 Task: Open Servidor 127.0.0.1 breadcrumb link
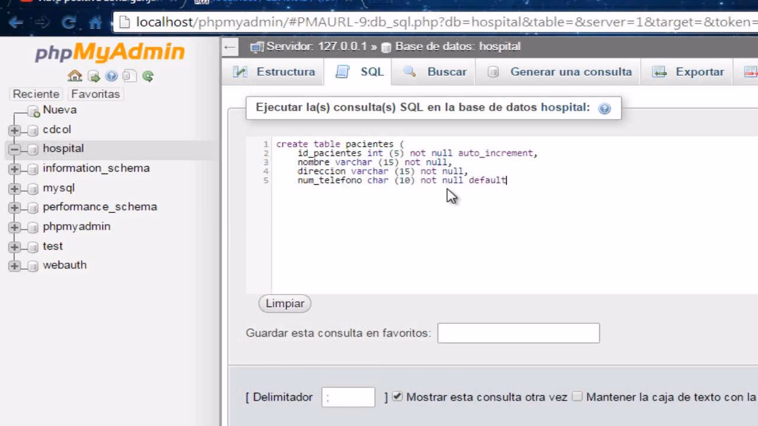[x=316, y=46]
